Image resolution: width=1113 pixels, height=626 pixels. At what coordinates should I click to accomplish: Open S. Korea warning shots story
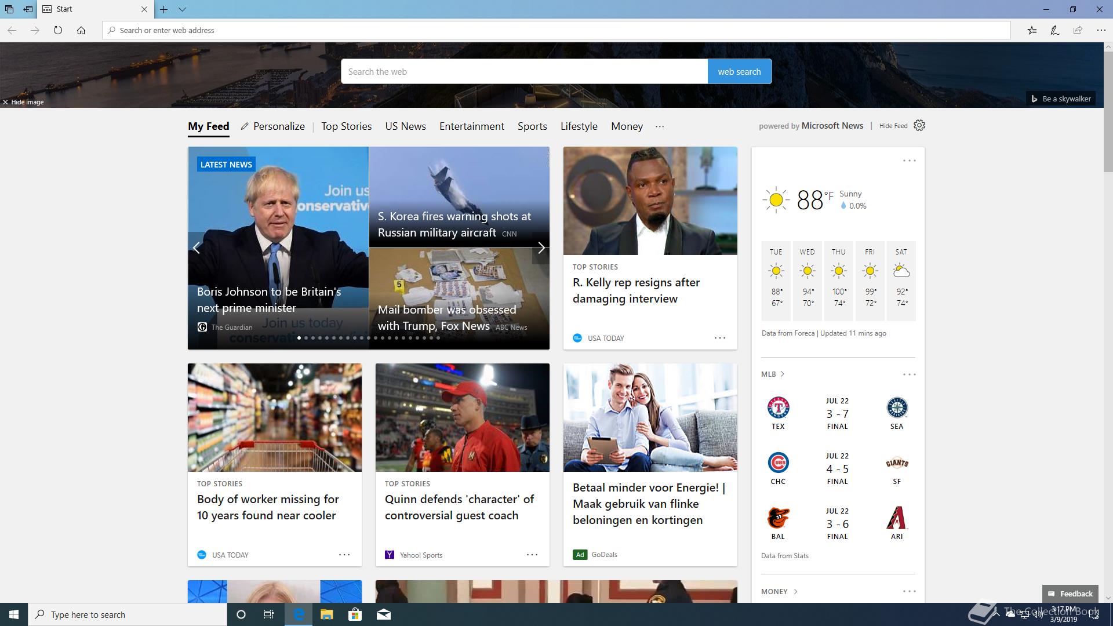point(459,197)
